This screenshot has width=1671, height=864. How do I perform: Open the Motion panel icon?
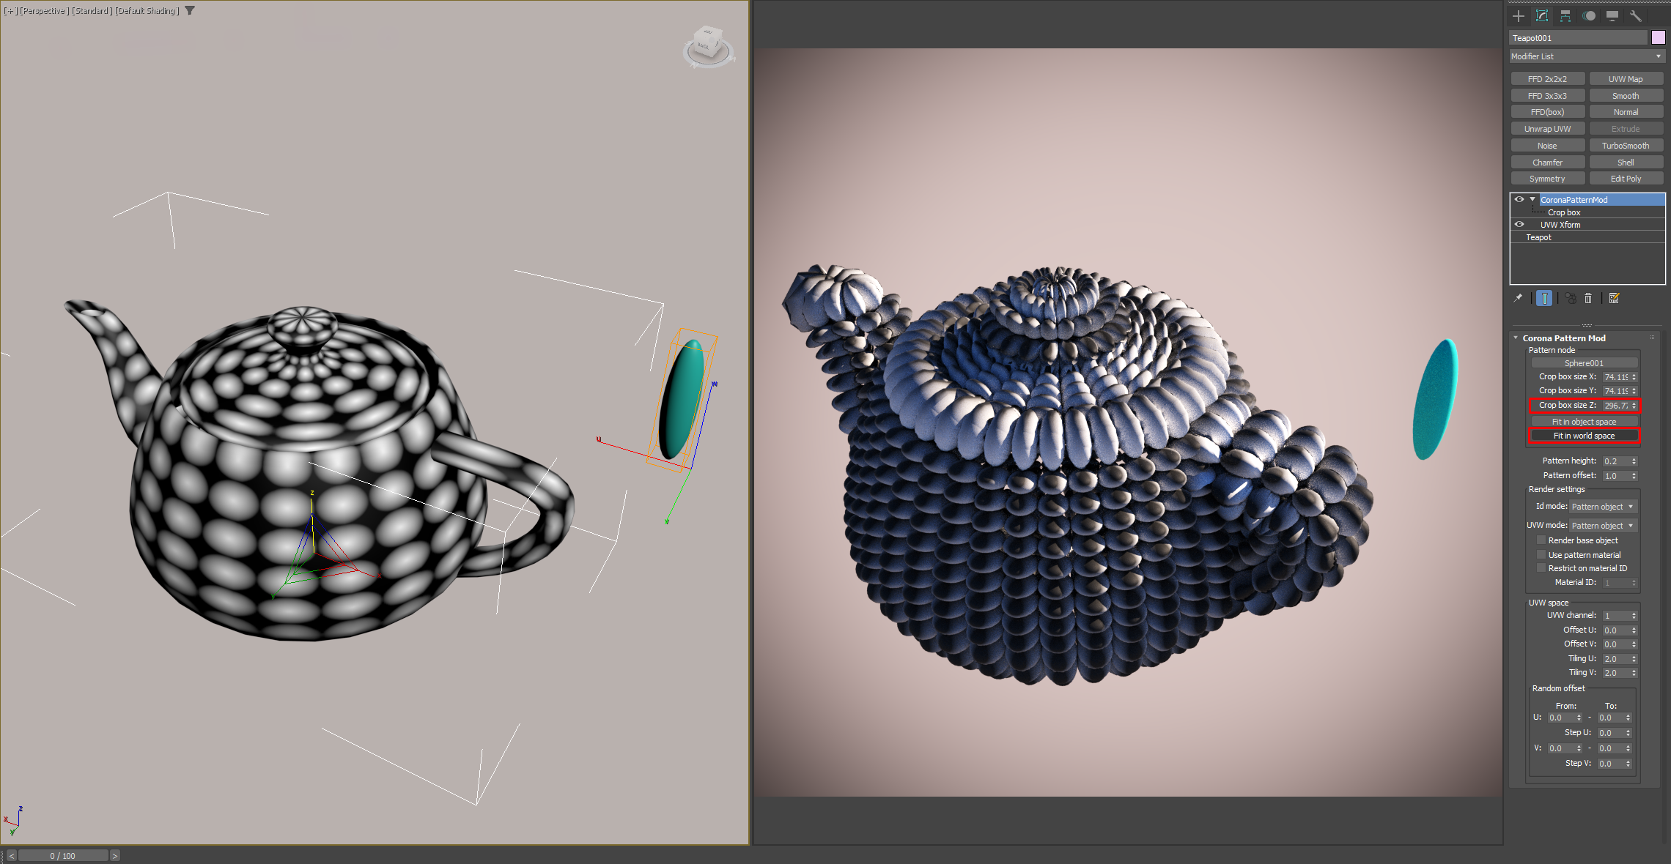coord(1589,15)
